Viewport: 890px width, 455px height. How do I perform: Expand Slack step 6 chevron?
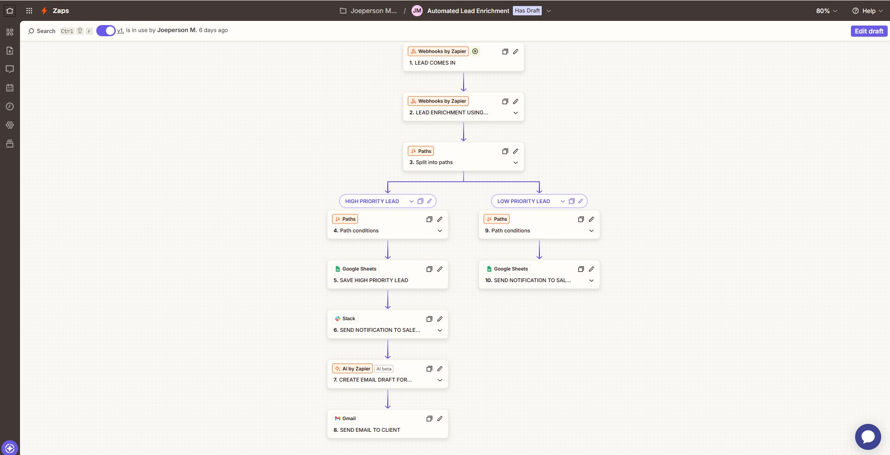pos(440,330)
